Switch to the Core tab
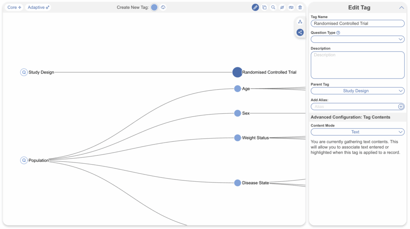 coord(14,7)
